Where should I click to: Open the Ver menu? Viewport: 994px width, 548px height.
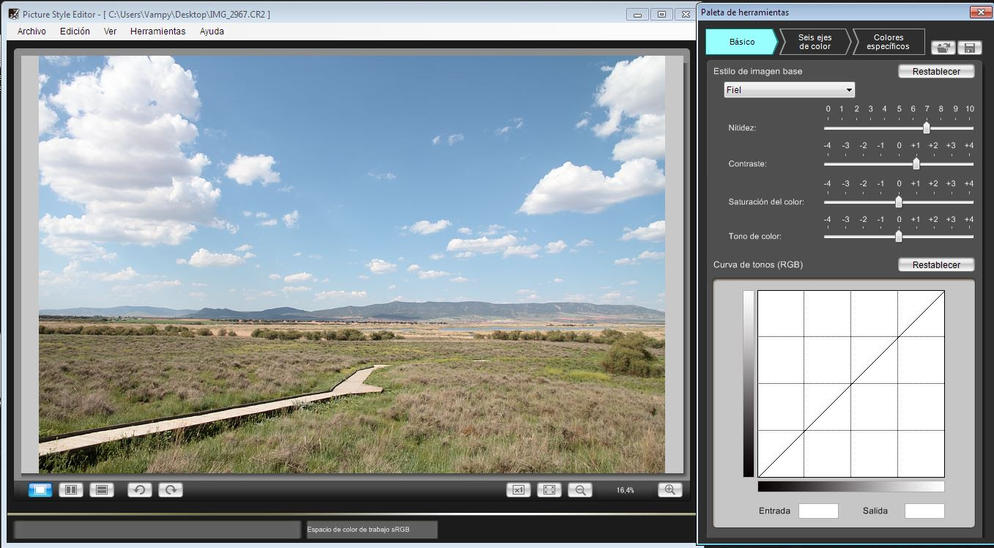[x=111, y=32]
